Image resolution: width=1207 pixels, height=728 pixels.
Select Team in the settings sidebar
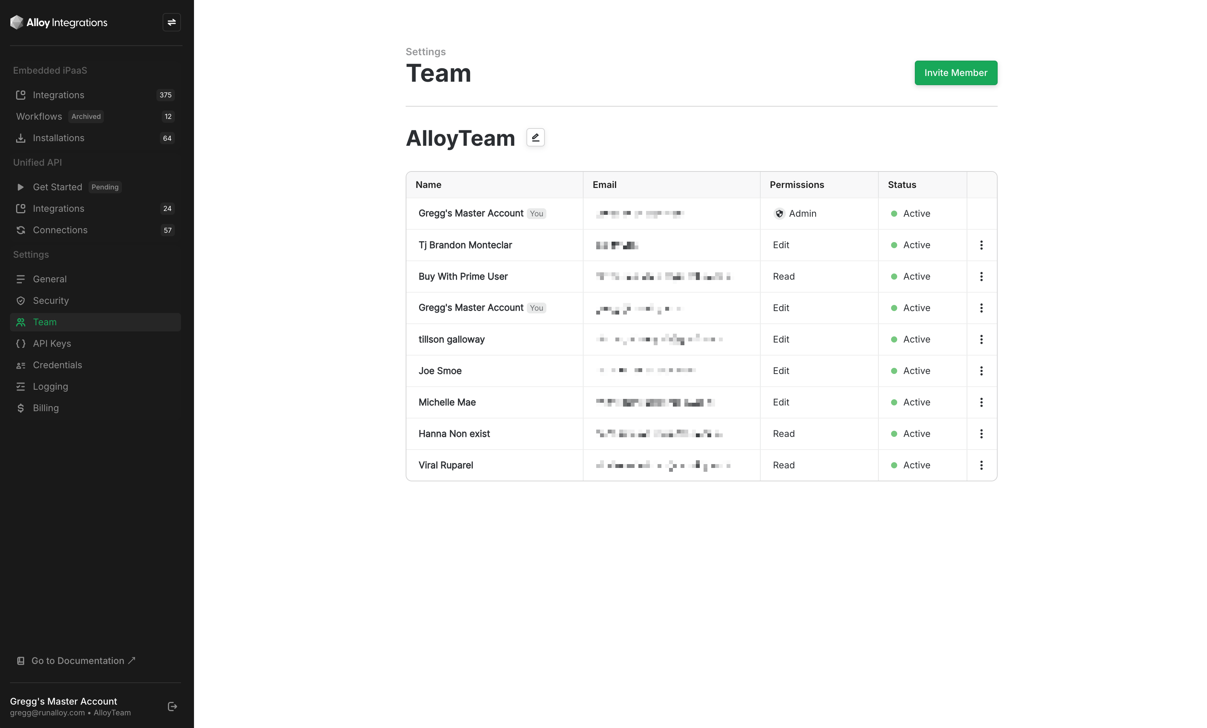95,322
